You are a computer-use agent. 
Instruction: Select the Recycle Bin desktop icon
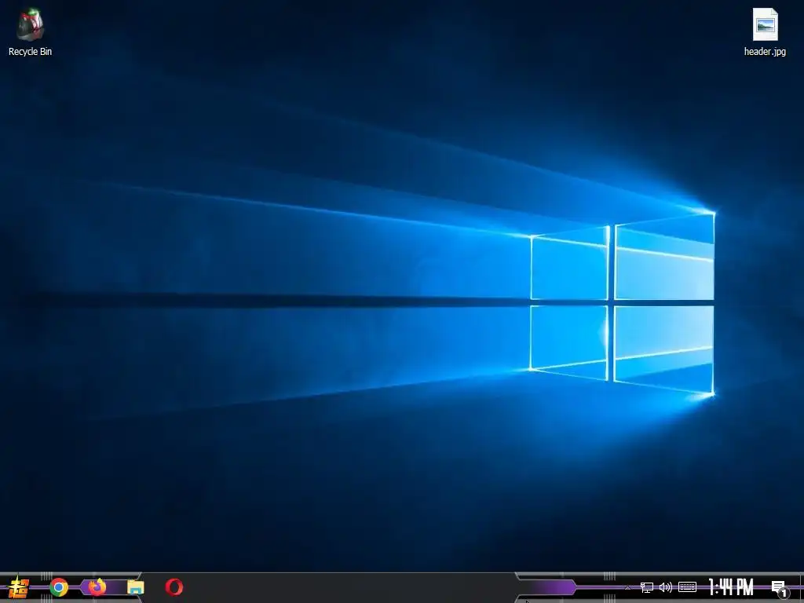pos(30,31)
